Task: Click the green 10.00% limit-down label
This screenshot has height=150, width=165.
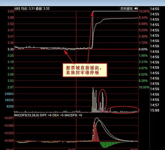Action: [144, 87]
